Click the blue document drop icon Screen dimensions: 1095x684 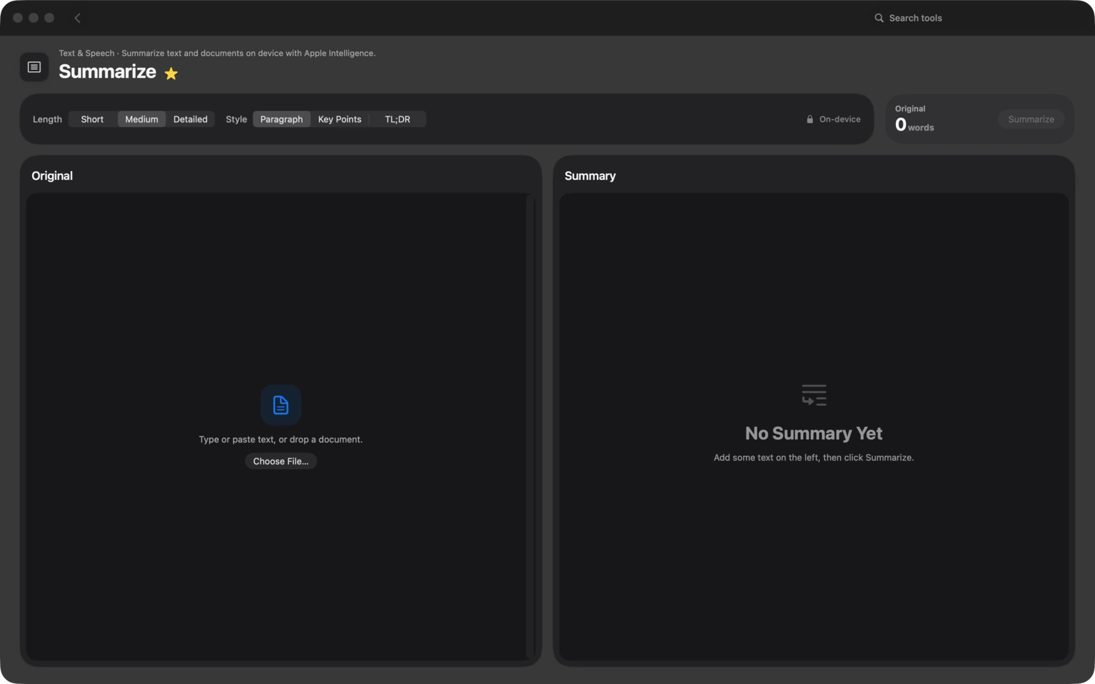click(x=281, y=405)
